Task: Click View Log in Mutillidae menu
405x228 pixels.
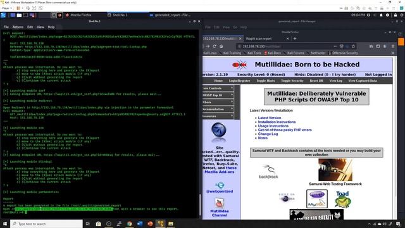Action: click(336, 81)
